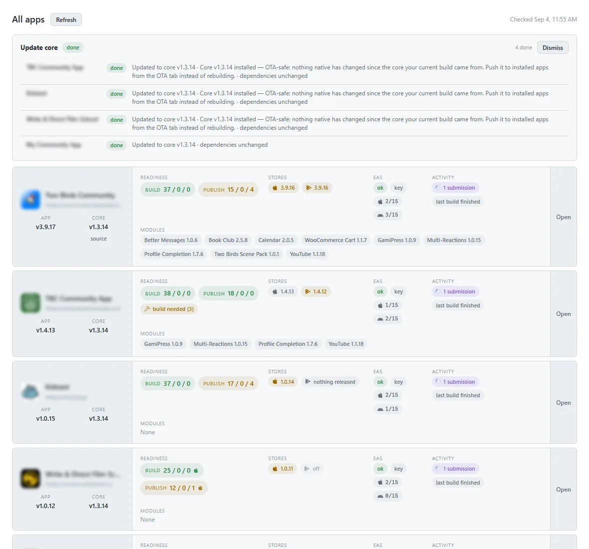This screenshot has height=549, width=589.
Task: Click the Play store 'nothing released' pill
Action: 330,382
